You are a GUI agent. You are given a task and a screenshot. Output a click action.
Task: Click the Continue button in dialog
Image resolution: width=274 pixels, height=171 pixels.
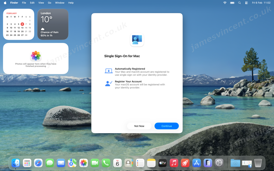coord(167,126)
